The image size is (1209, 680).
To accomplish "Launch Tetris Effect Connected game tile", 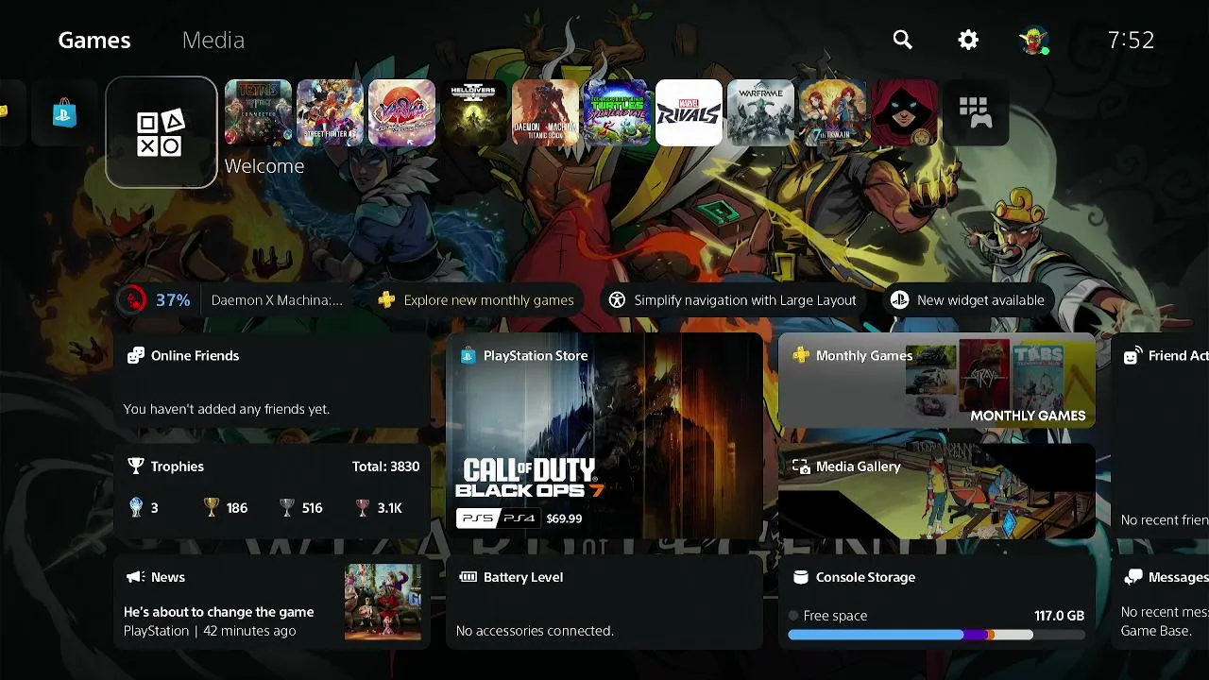I will click(258, 113).
